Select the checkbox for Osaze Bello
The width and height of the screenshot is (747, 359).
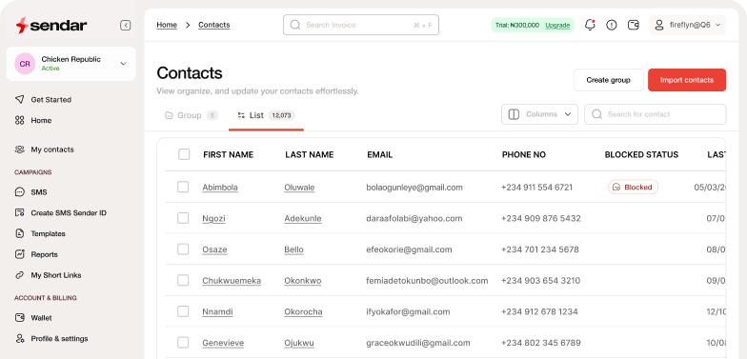[183, 249]
